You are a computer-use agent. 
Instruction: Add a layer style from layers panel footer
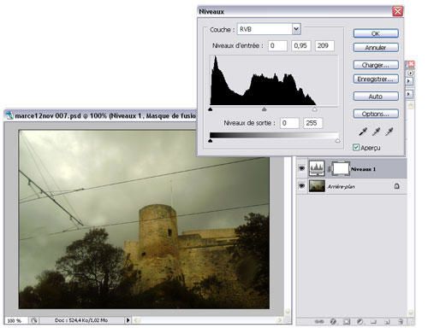(333, 321)
